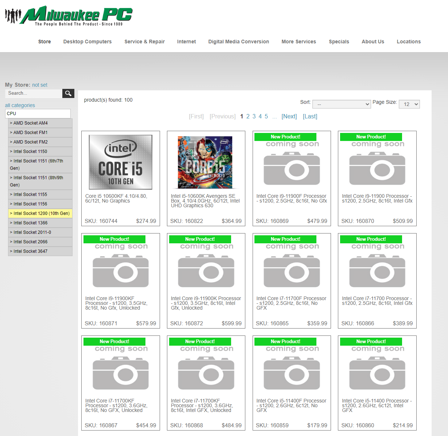Select Intel Socket 1156 category
448x436 pixels.
(40, 204)
